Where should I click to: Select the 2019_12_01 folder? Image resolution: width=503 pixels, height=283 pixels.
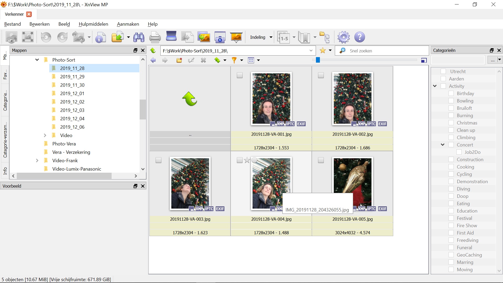72,94
